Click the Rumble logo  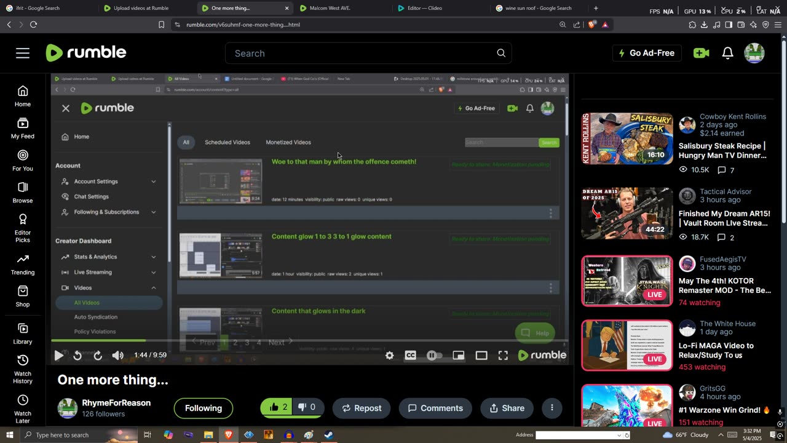(x=86, y=53)
